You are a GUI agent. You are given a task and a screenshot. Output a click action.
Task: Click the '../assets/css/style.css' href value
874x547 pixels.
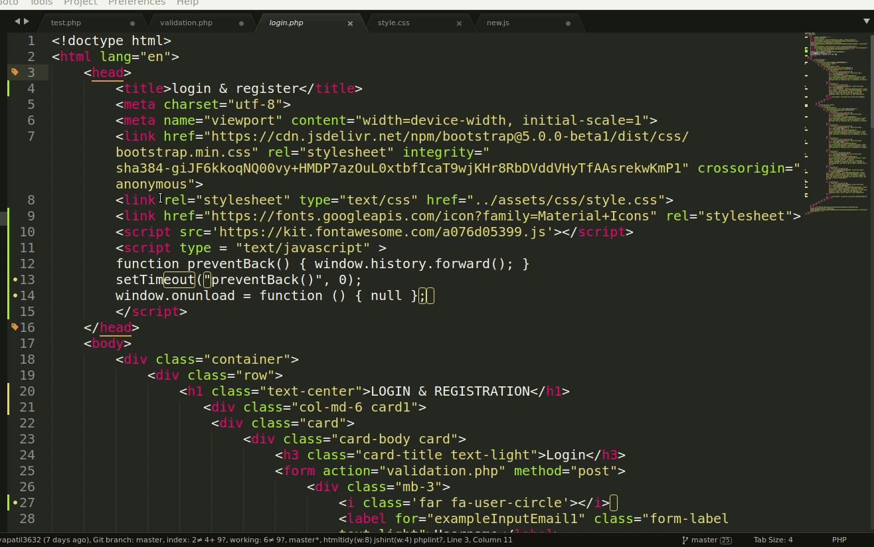click(566, 200)
